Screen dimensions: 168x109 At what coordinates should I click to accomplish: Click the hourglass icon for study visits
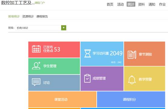88,53
